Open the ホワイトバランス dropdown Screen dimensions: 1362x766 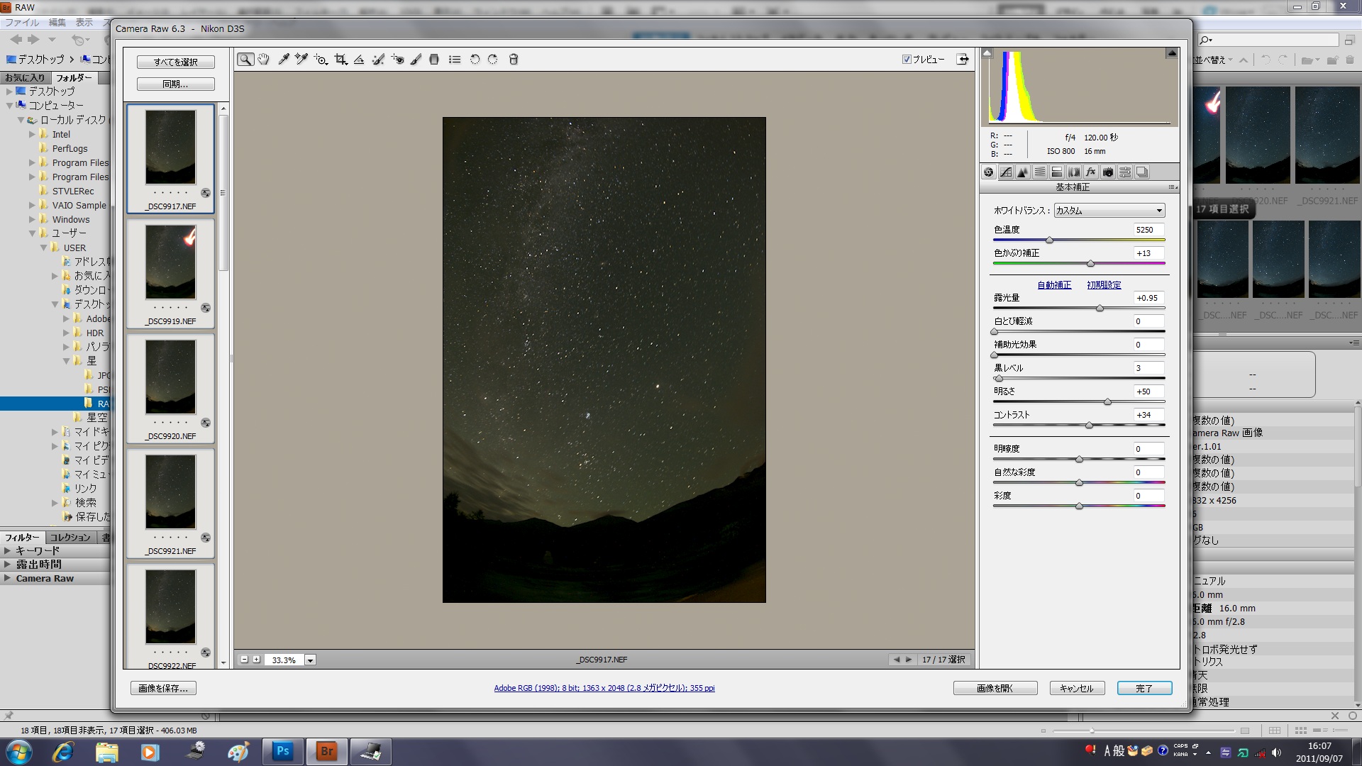coord(1109,211)
